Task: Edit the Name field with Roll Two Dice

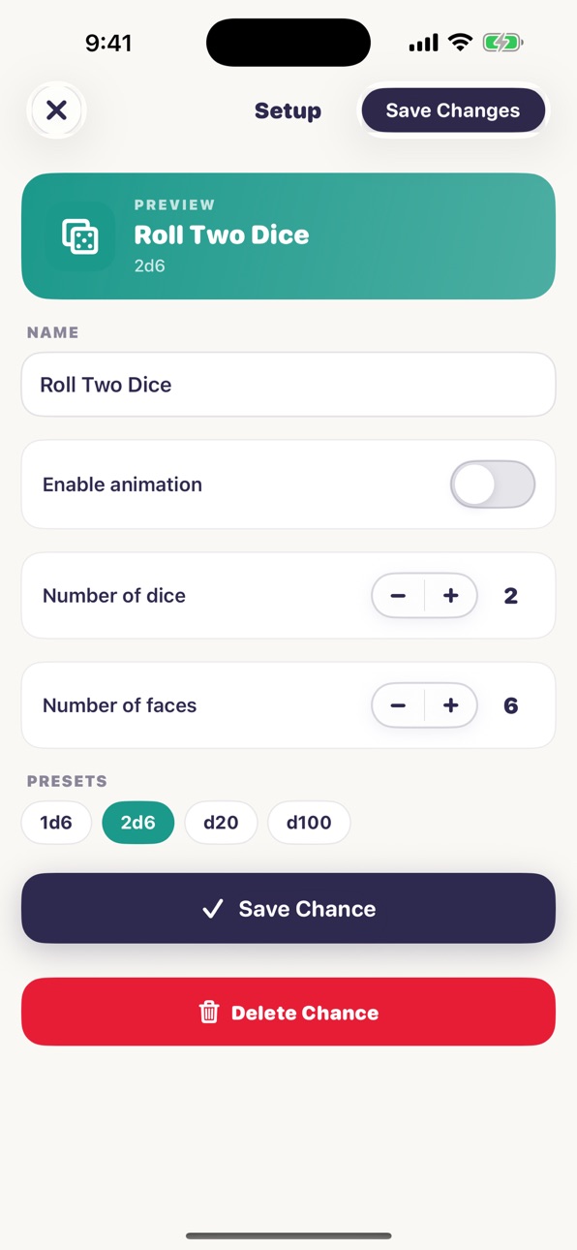Action: 288,385
